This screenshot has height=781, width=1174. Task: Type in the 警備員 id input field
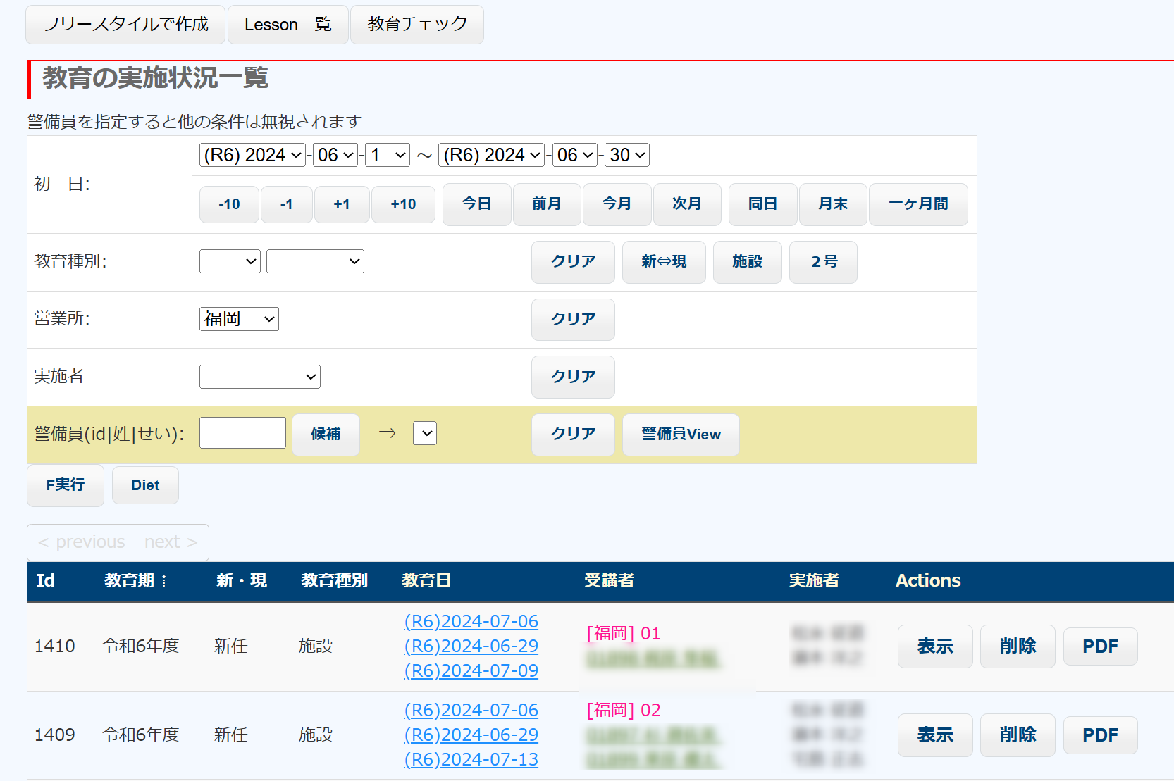tap(242, 433)
